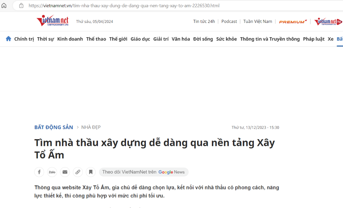Follow VietNamNet on Google News
This screenshot has width=343, height=208.
144,172
